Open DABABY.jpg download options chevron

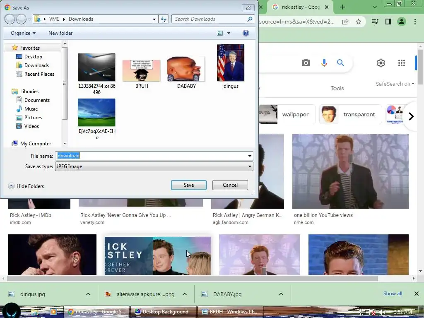(x=281, y=294)
